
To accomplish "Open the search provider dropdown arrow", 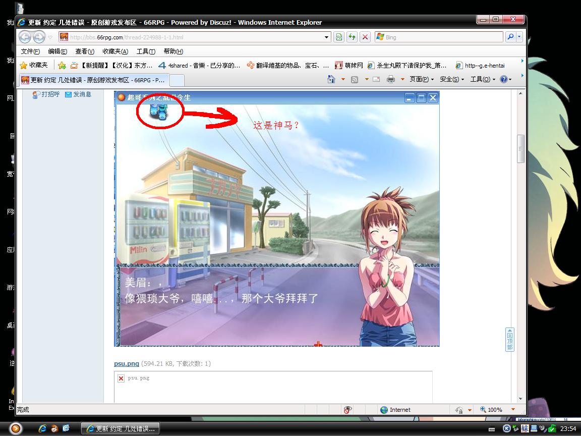I will click(x=519, y=37).
